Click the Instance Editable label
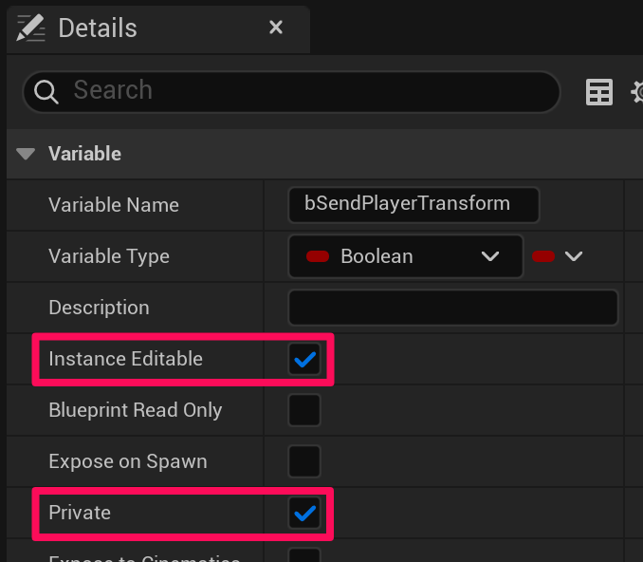Viewport: 643px width, 562px height. pyautogui.click(x=125, y=359)
